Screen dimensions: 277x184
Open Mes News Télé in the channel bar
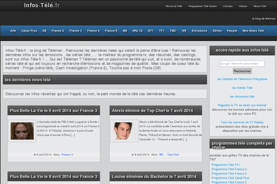[253, 31]
